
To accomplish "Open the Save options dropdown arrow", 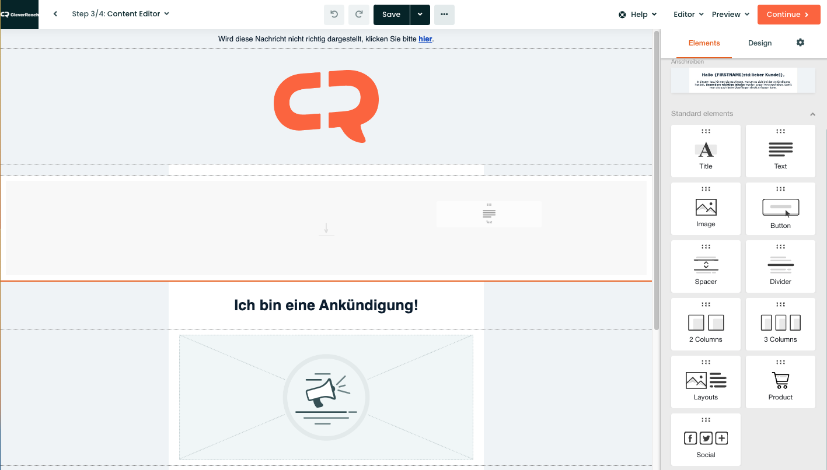I will click(x=420, y=15).
